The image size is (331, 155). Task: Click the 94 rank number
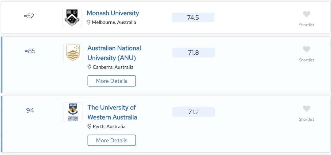[30, 111]
